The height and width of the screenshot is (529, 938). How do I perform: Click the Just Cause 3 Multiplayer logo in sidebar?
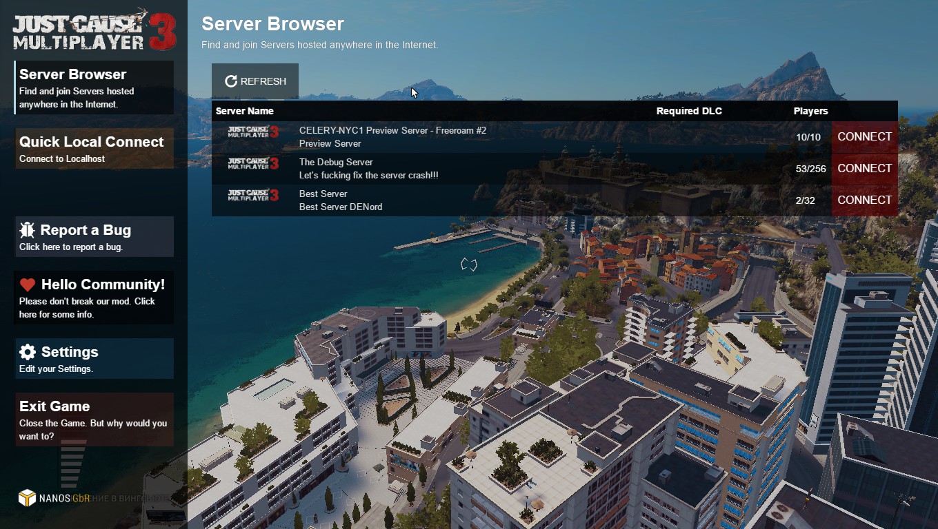[94, 30]
